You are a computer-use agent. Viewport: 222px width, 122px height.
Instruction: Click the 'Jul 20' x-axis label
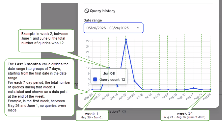156,96
